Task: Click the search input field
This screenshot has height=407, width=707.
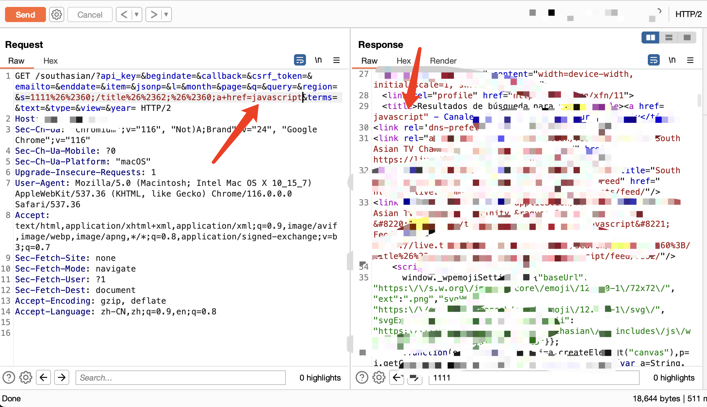Action: point(181,377)
